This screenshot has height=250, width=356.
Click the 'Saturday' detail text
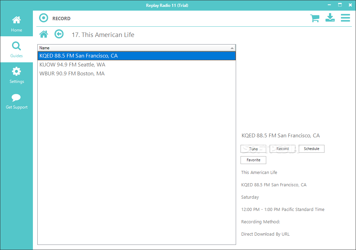(x=250, y=197)
